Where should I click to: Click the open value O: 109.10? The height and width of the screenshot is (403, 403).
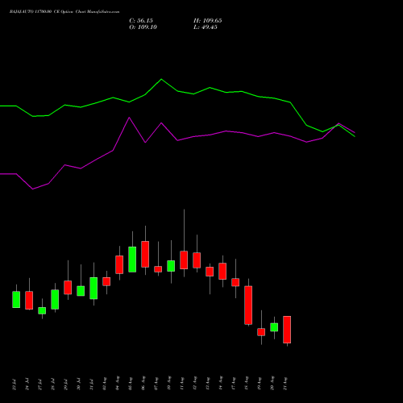(143, 27)
